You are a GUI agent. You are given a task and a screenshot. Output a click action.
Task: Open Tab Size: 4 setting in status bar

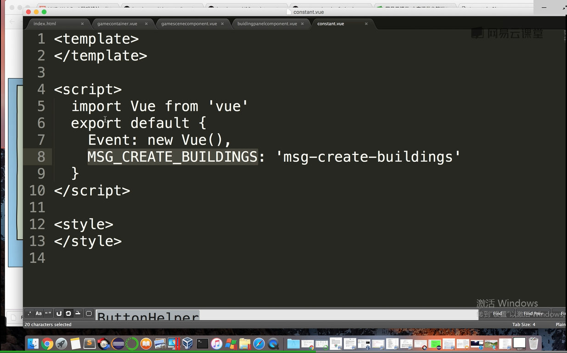[524, 325]
